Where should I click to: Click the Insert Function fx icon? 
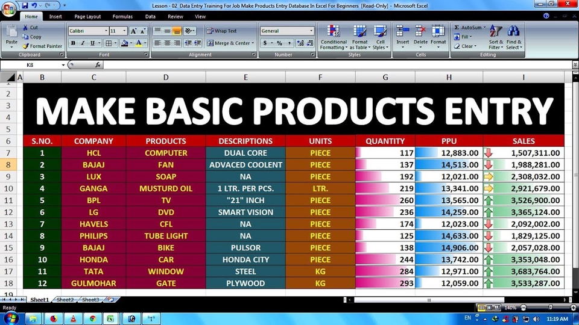[x=98, y=65]
